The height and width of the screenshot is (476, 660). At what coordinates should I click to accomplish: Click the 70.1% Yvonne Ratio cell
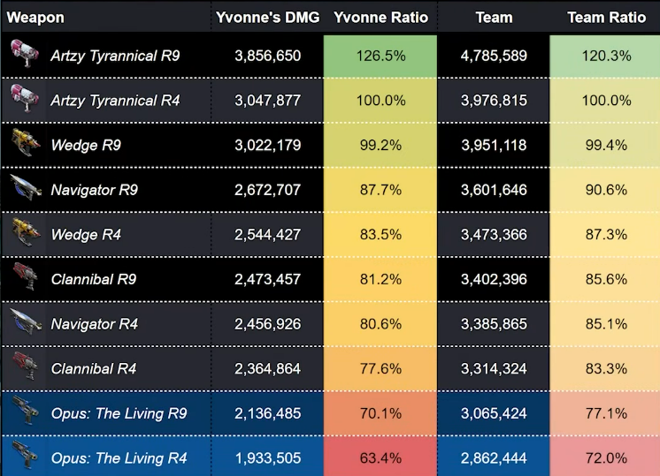click(380, 414)
